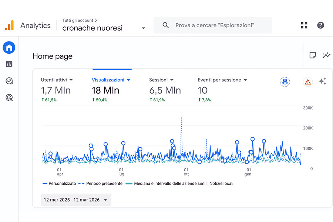Open the Google apps grid icon
The width and height of the screenshot is (333, 222).
[304, 25]
